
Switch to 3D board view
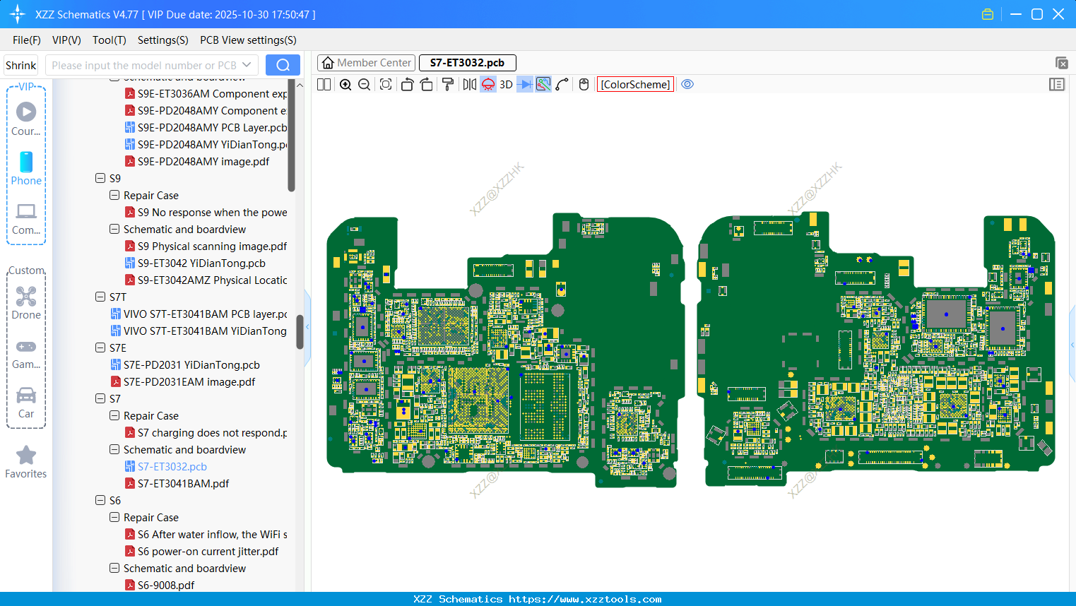506,85
